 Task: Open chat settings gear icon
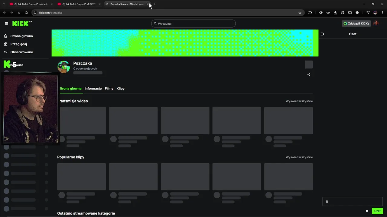367,211
